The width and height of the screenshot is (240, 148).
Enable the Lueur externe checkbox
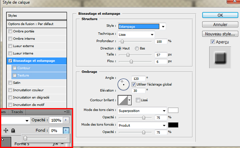click(10, 46)
